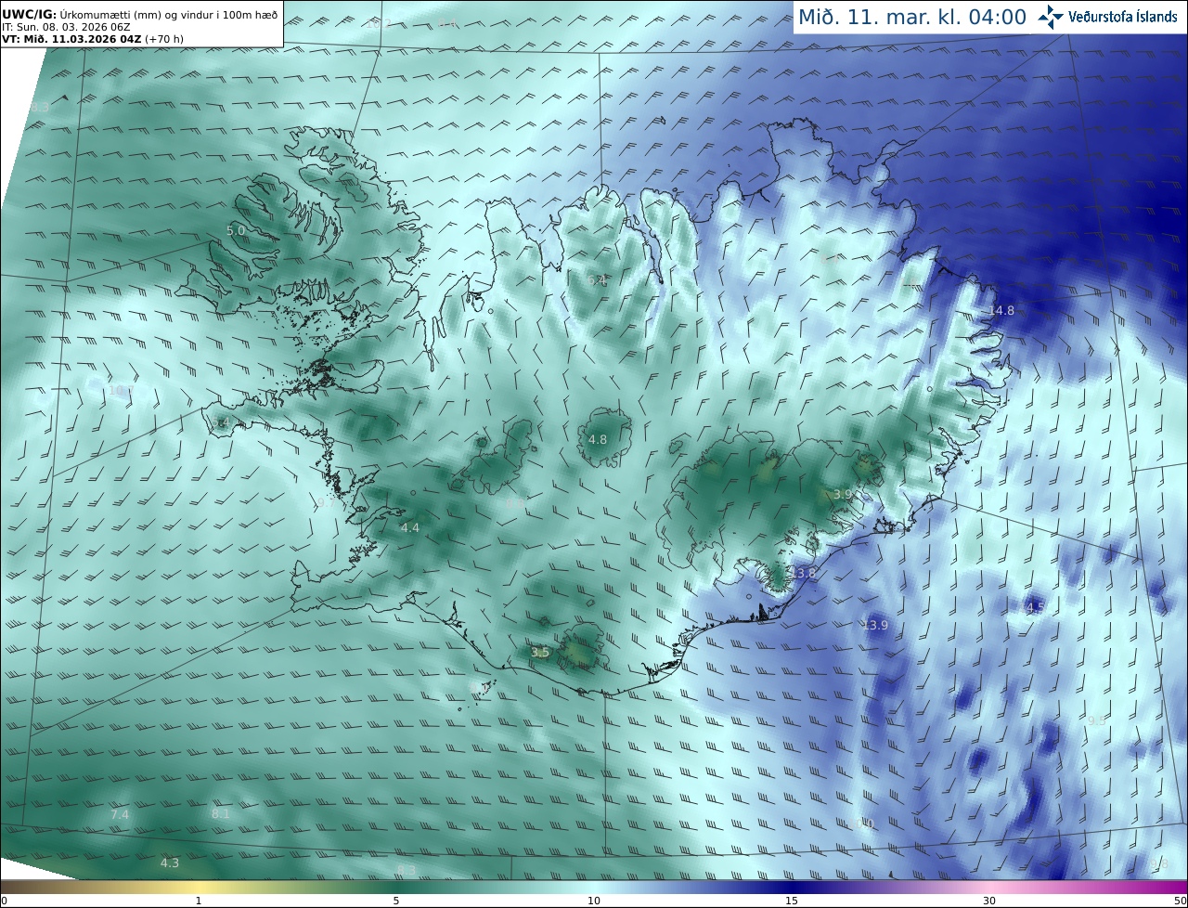The height and width of the screenshot is (908, 1188).
Task: Click the 0 tick label on the color scale
Action: [x=4, y=901]
